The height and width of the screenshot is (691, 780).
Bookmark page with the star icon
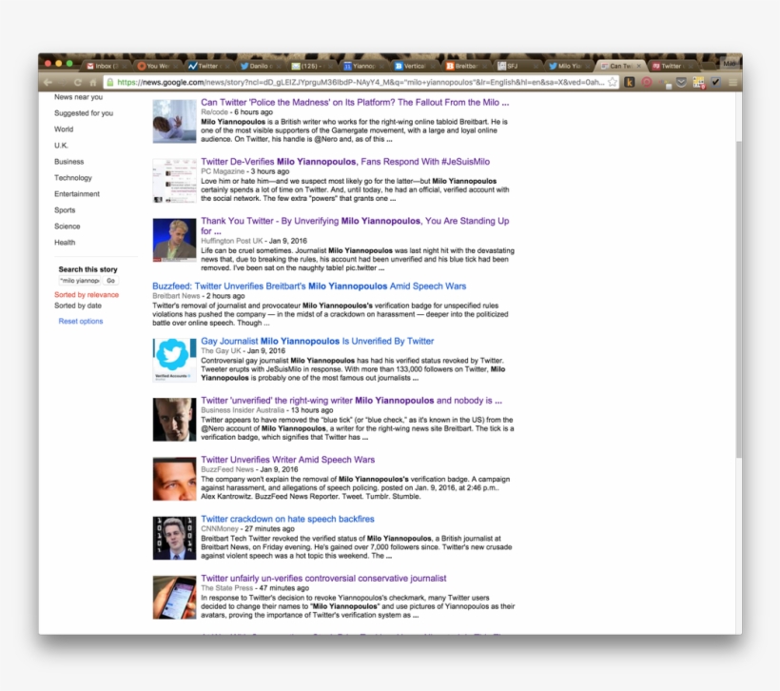[x=613, y=83]
